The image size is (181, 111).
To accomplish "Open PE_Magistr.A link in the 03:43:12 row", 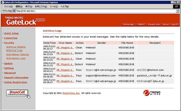I will [x=65, y=70].
